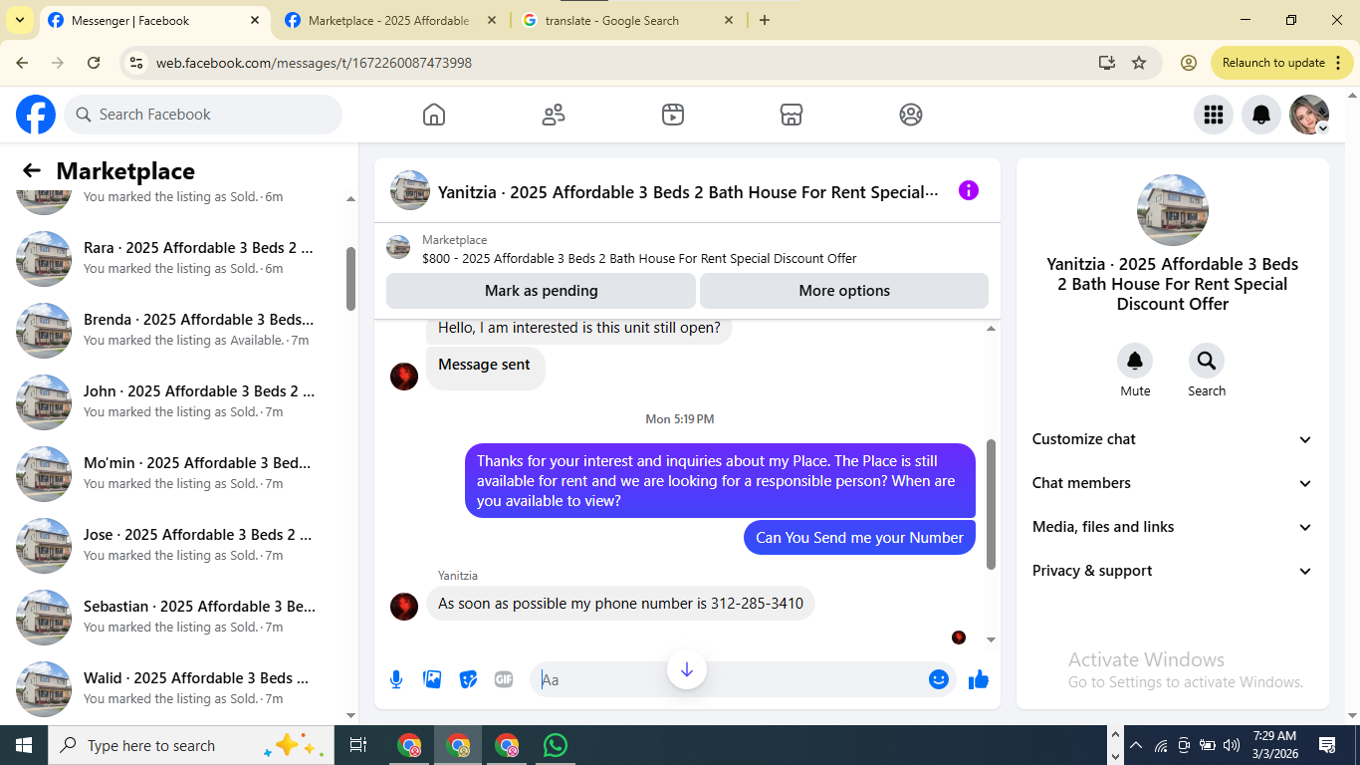Bookmark this page with the star
Screen dimensions: 1360x765
pos(1139,63)
